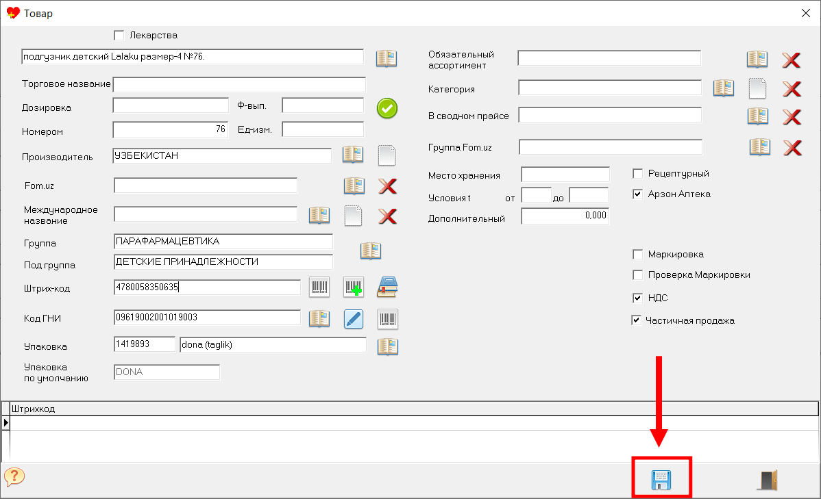Click the Ед-изм. input field
The width and height of the screenshot is (821, 499).
click(323, 129)
